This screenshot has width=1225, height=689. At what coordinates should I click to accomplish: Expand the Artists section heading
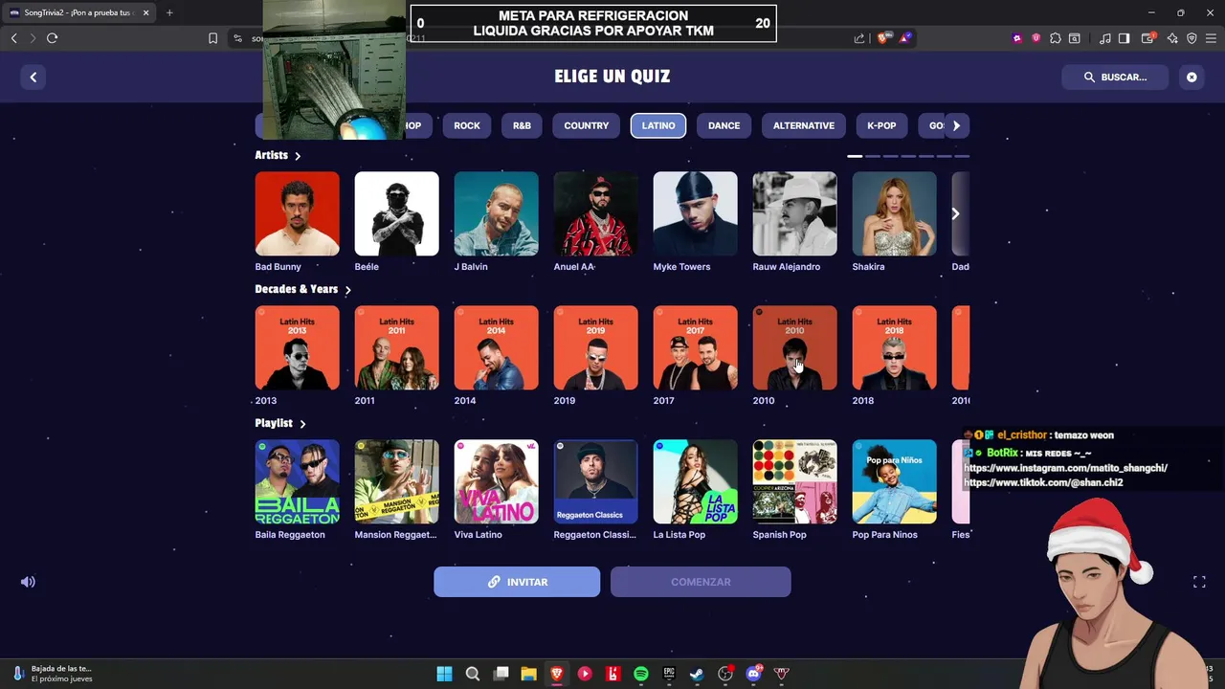[x=278, y=155]
